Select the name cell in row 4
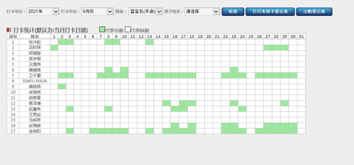 pos(35,59)
